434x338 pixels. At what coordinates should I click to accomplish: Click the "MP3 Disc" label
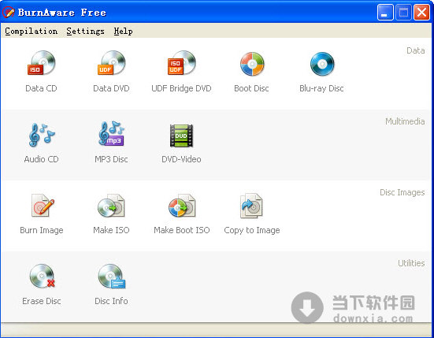click(x=111, y=159)
